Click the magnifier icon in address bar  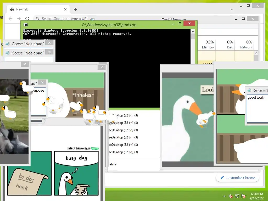(x=38, y=19)
